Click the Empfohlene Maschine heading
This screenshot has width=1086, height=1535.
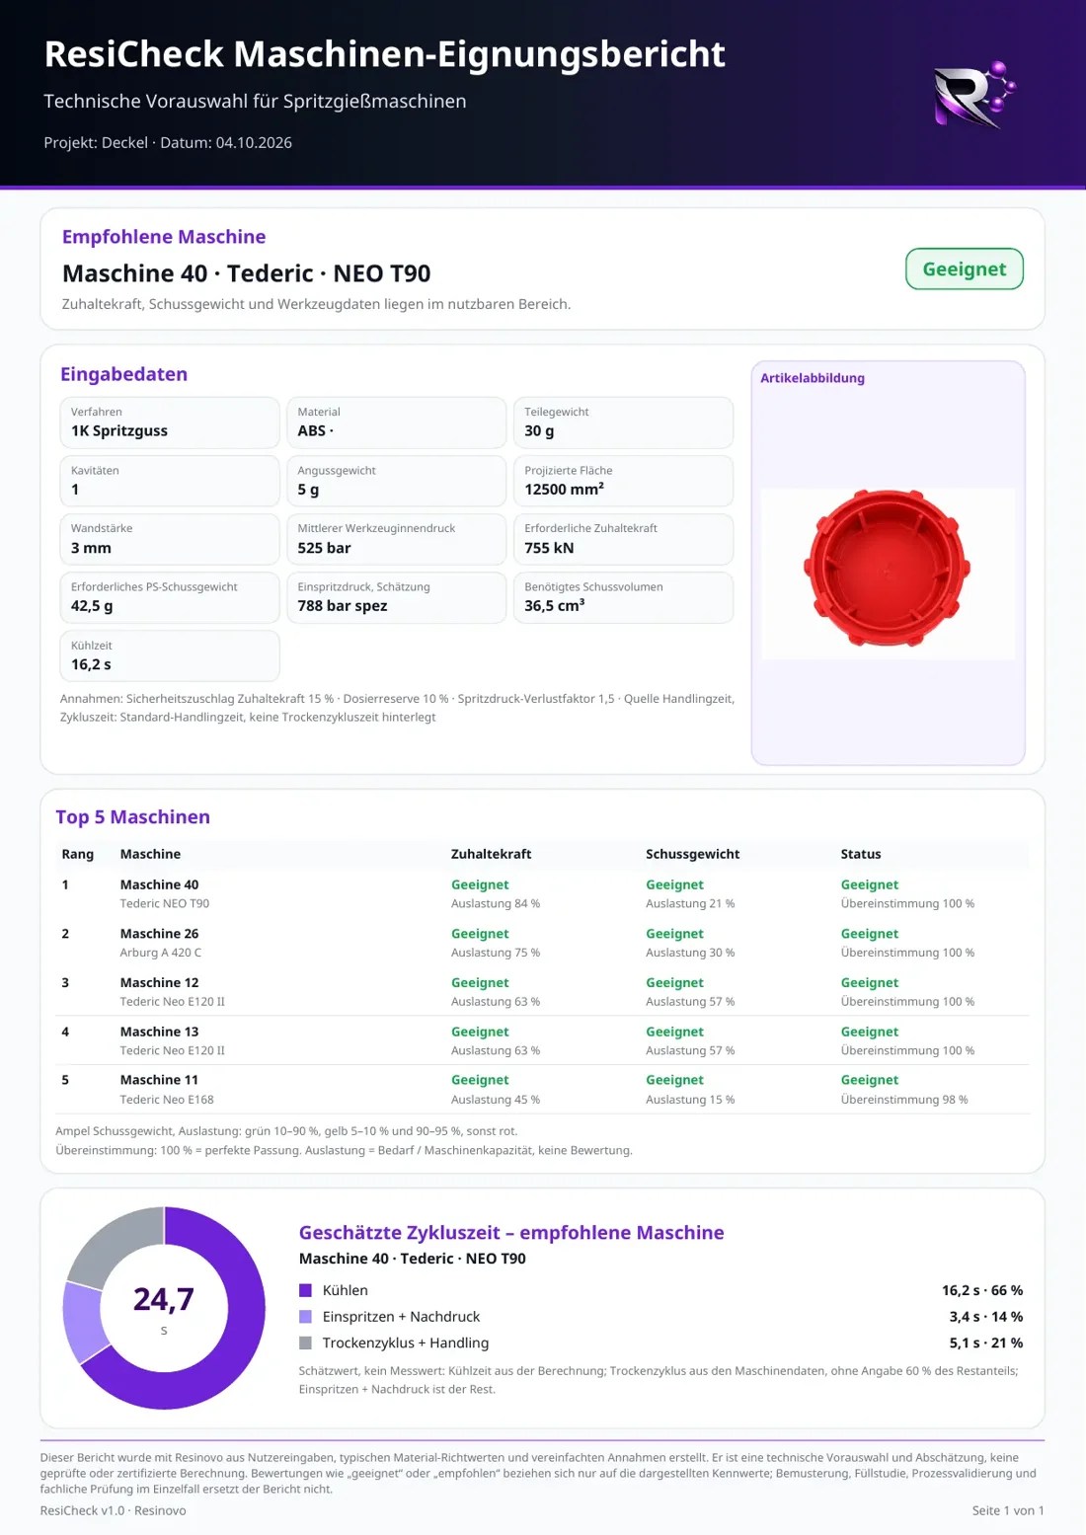pyautogui.click(x=164, y=237)
